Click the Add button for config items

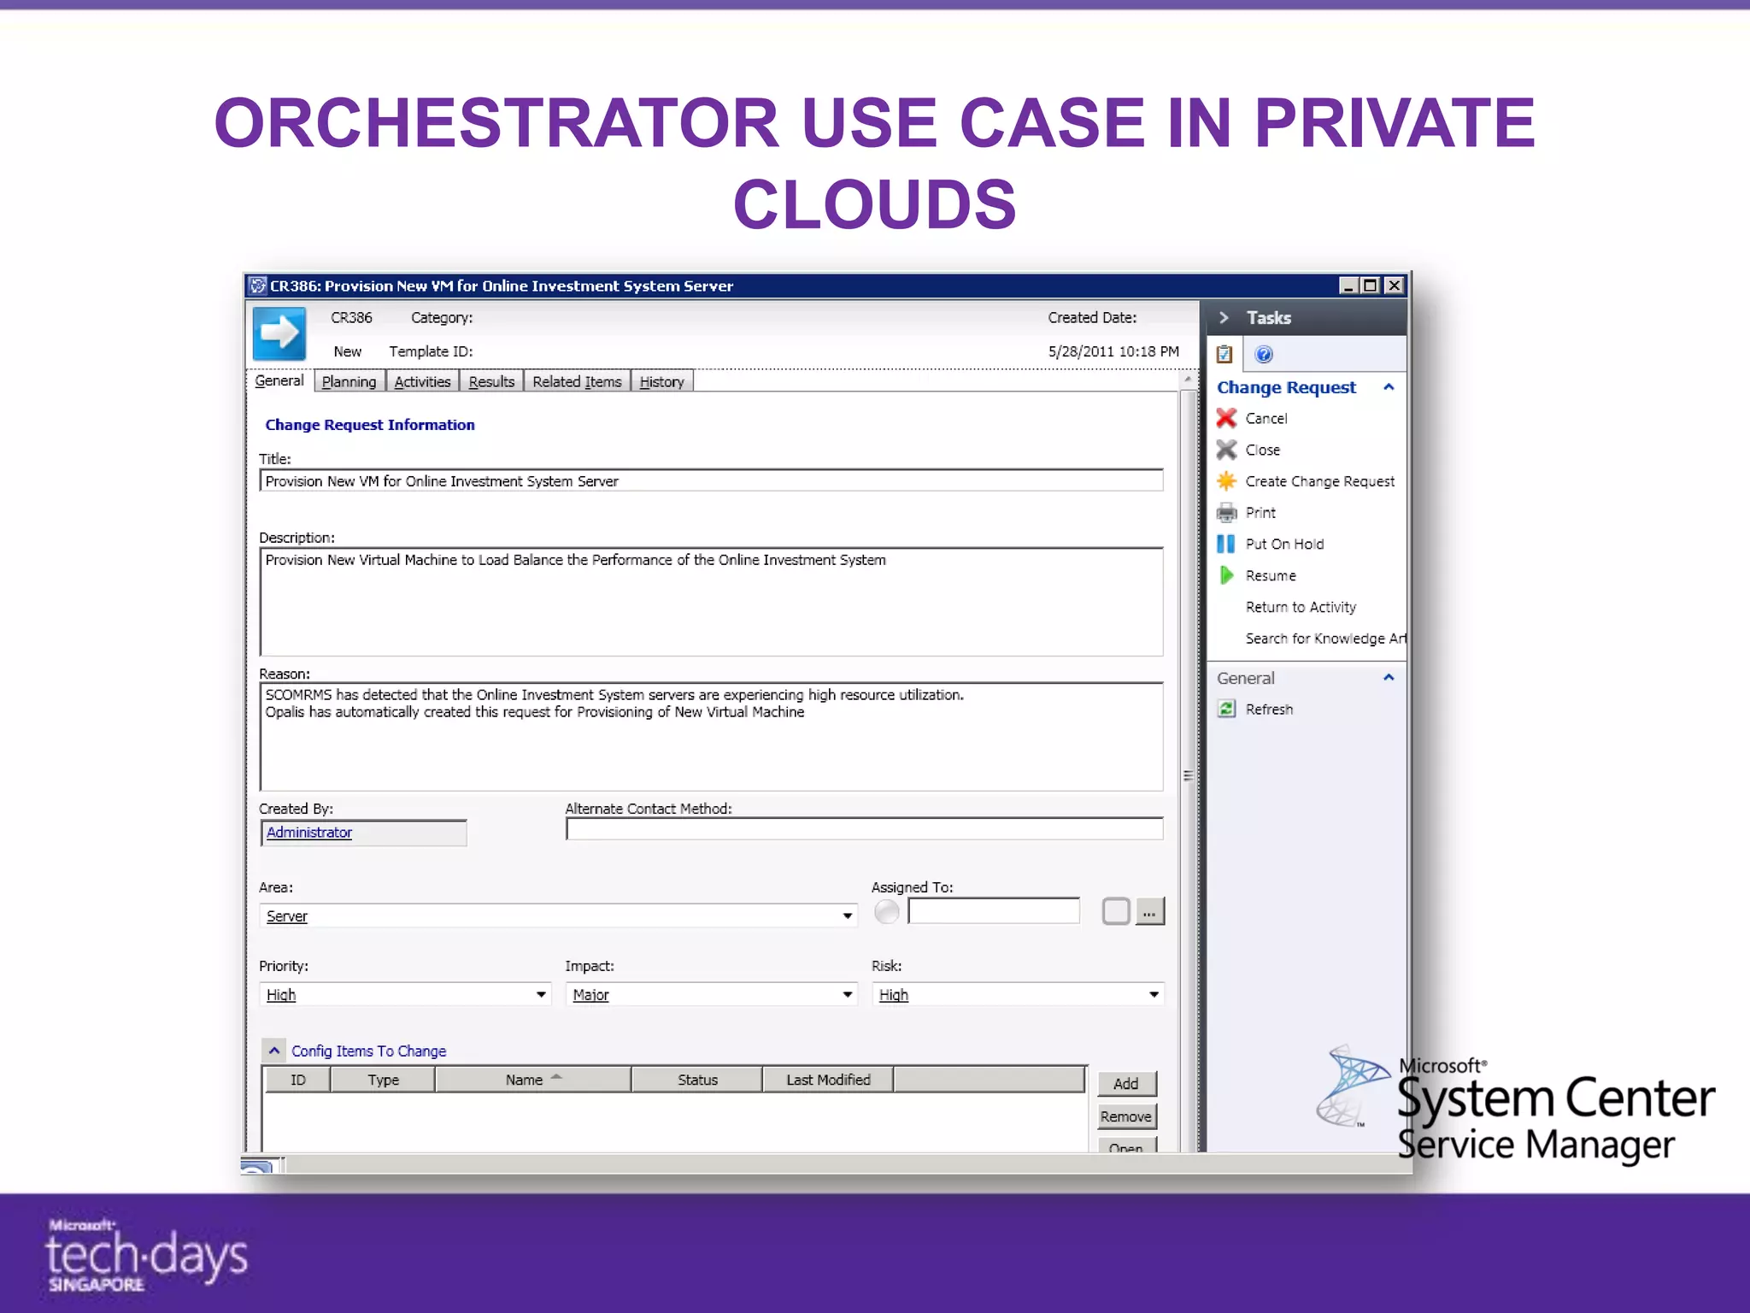point(1125,1083)
